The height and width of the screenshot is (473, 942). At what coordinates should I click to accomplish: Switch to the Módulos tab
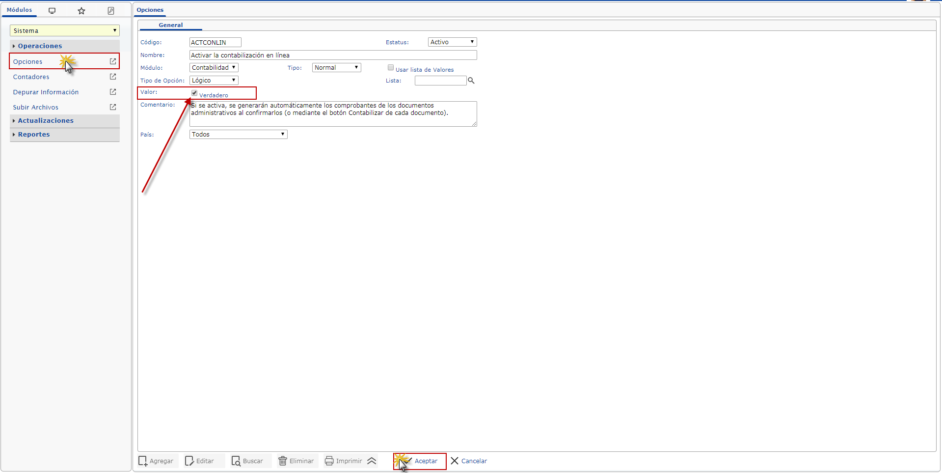19,10
